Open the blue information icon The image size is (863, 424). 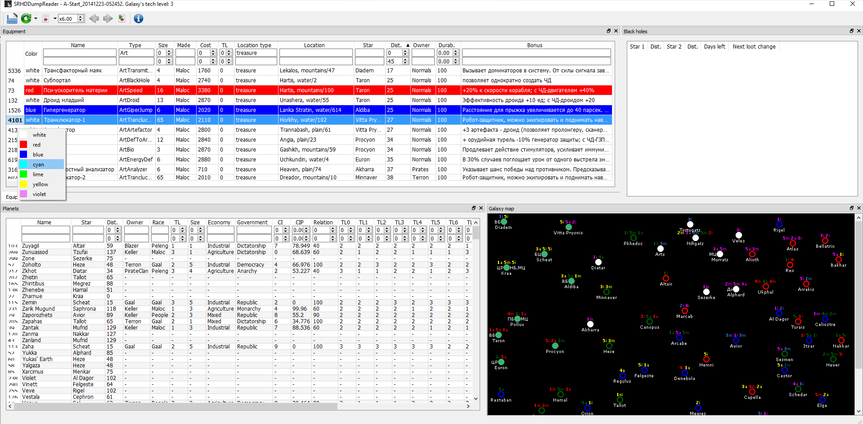coord(139,18)
